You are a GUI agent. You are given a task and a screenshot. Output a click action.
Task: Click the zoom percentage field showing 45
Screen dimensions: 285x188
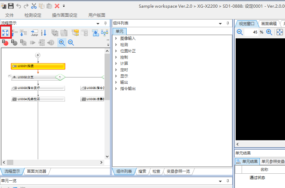(251, 32)
